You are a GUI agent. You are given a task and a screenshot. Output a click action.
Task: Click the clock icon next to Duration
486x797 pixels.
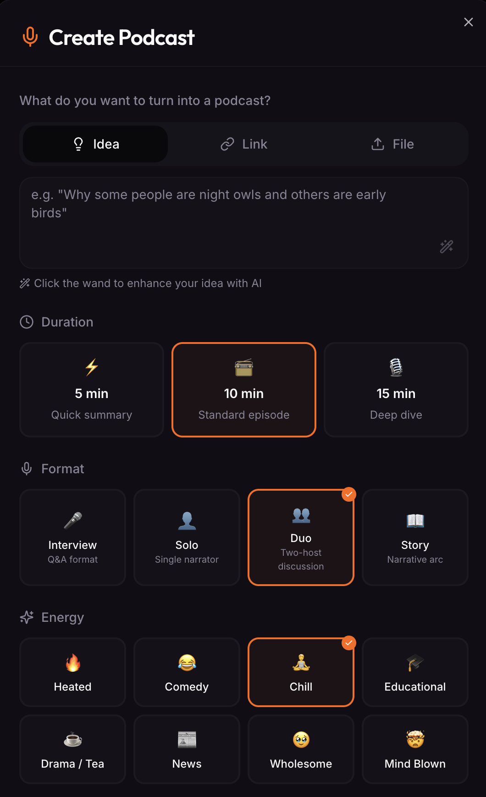coord(26,322)
